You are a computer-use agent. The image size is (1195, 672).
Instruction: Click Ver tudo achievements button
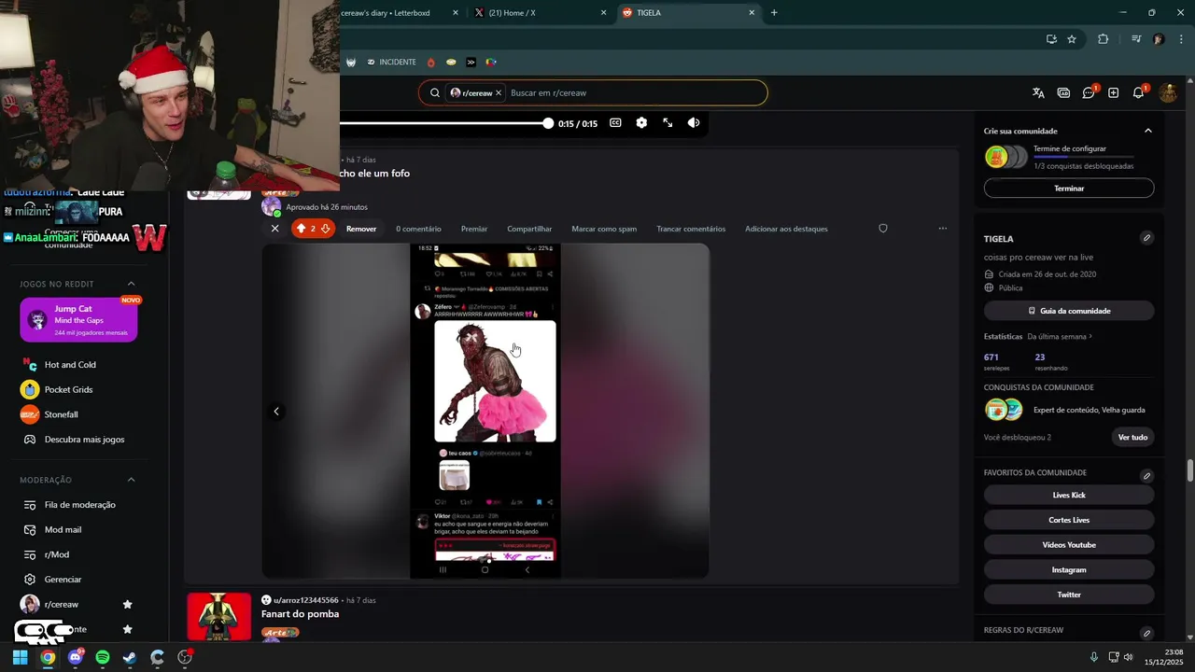pos(1132,438)
